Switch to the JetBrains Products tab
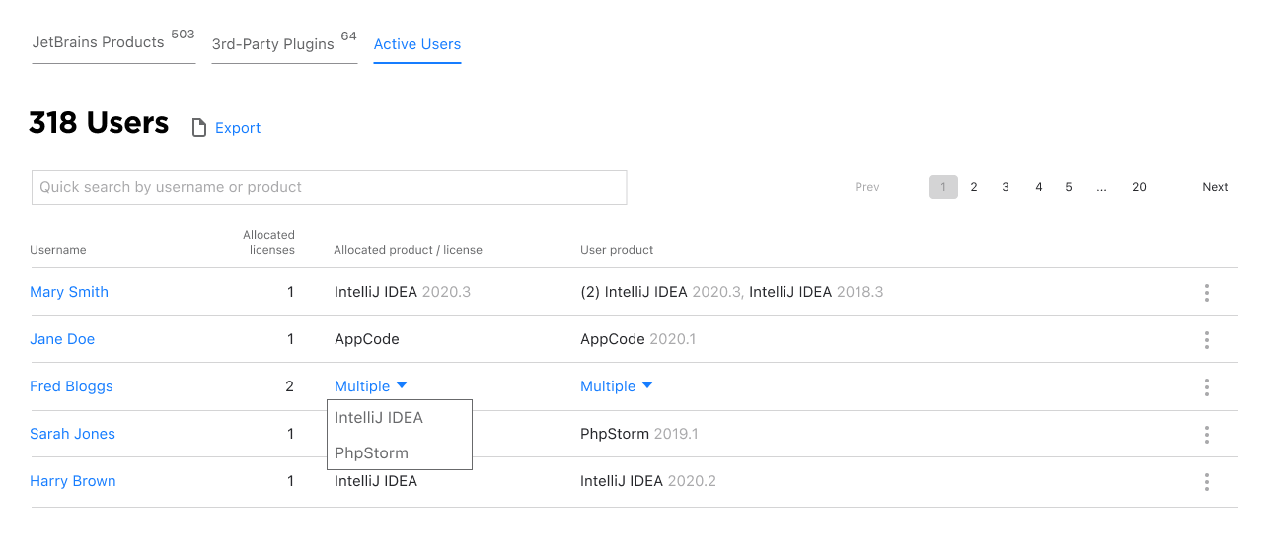Screen dimensions: 1269x556 (x=99, y=43)
